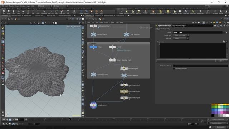The height and width of the screenshot is (129, 229).
Task: Add a Portal Light from shelf
Action: (193, 12)
